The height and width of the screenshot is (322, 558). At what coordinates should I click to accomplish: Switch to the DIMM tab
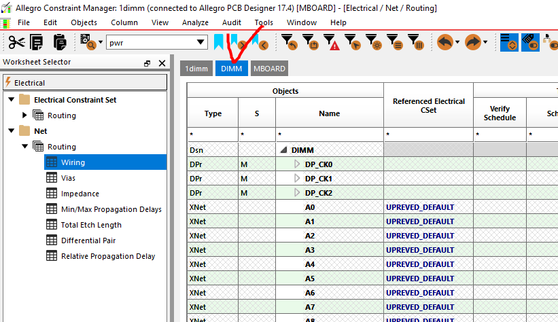231,69
